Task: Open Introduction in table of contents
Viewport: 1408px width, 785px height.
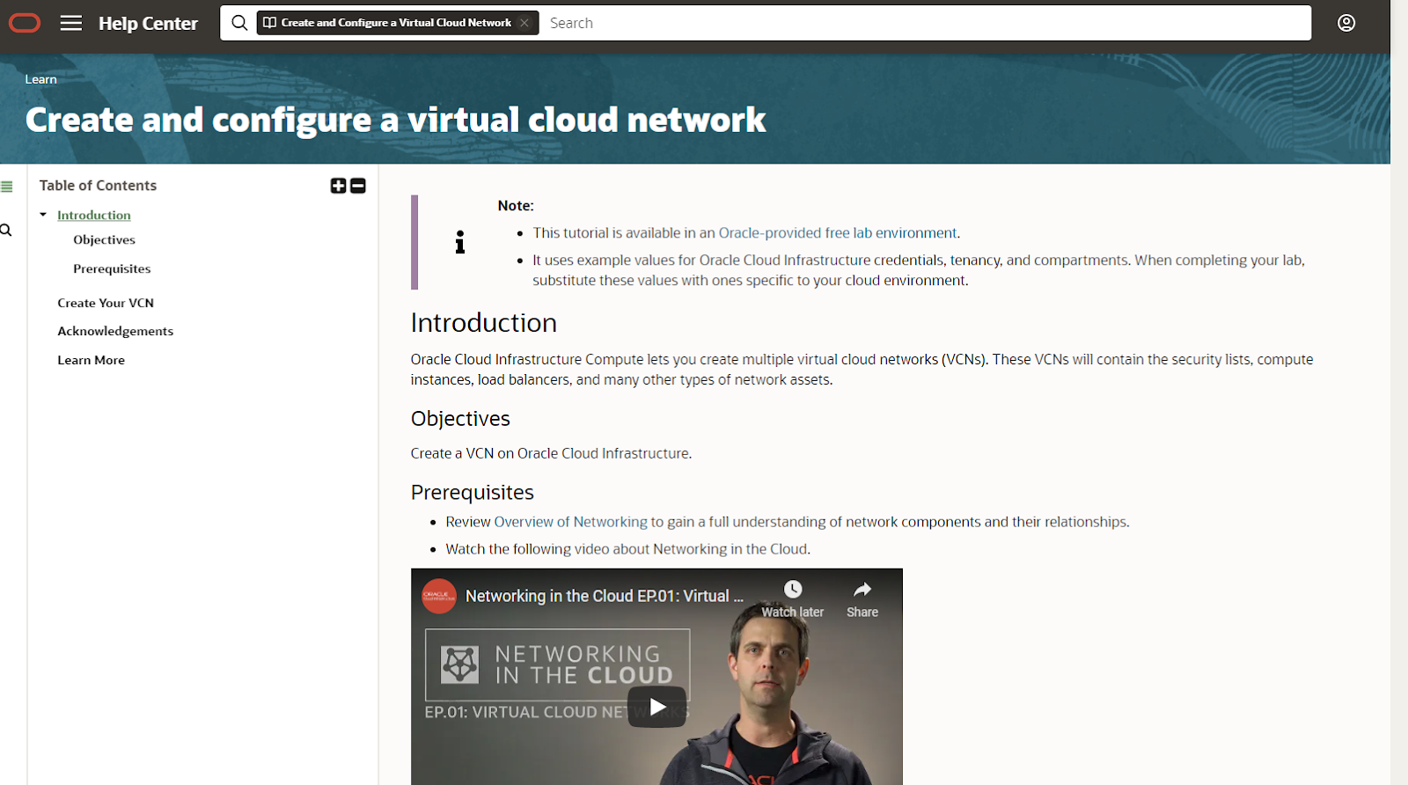Action: point(94,215)
